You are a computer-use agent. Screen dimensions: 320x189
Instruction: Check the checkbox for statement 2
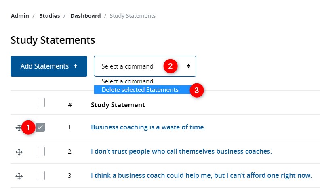coord(40,152)
